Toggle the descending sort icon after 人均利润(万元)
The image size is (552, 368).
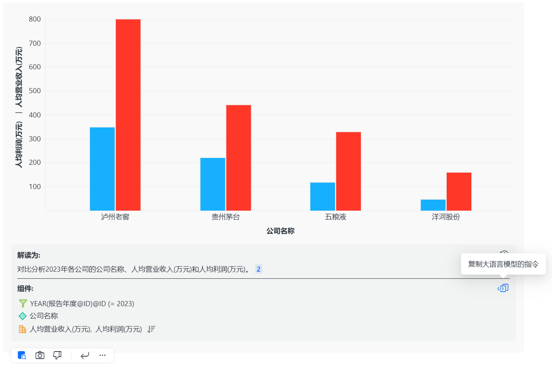(x=150, y=329)
